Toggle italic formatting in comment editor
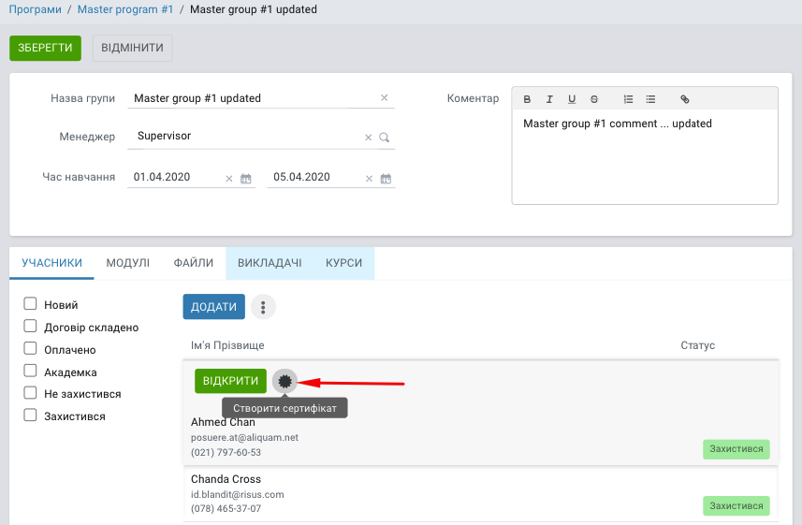Screen dimensions: 802x525 click(x=549, y=99)
